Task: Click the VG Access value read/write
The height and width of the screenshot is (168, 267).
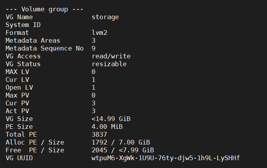Action: [x=111, y=56]
